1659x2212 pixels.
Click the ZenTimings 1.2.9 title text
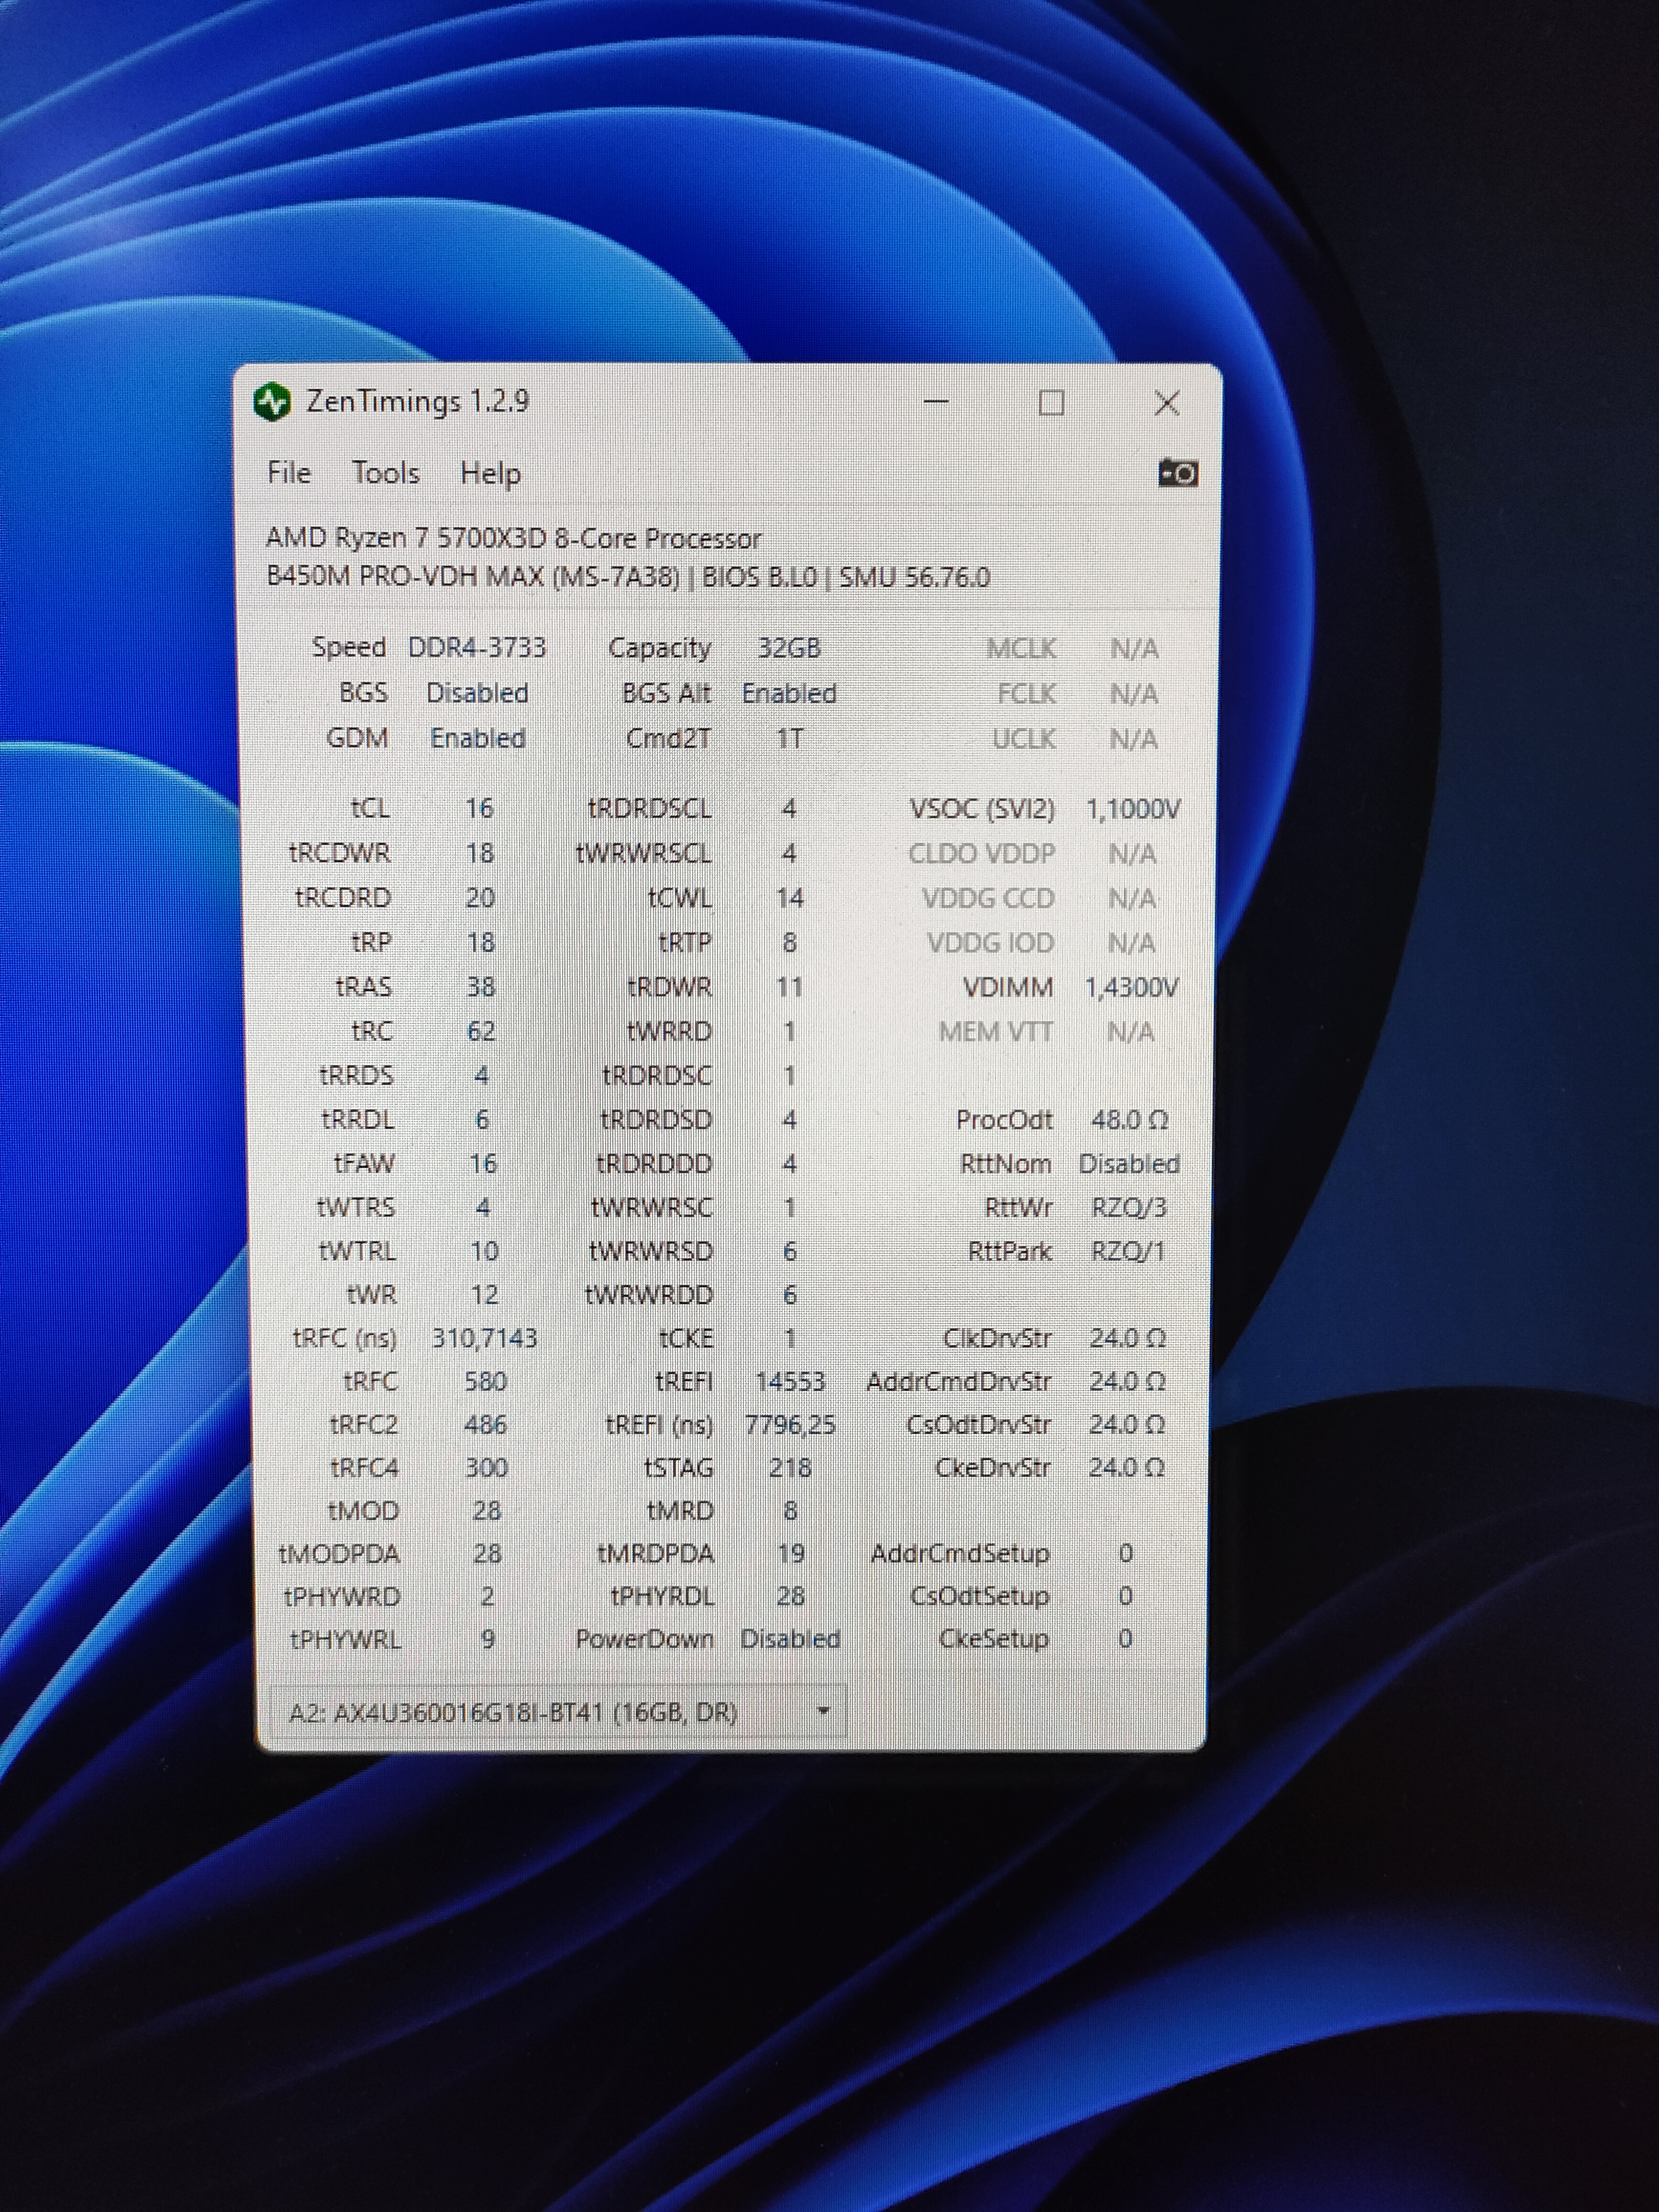point(417,402)
